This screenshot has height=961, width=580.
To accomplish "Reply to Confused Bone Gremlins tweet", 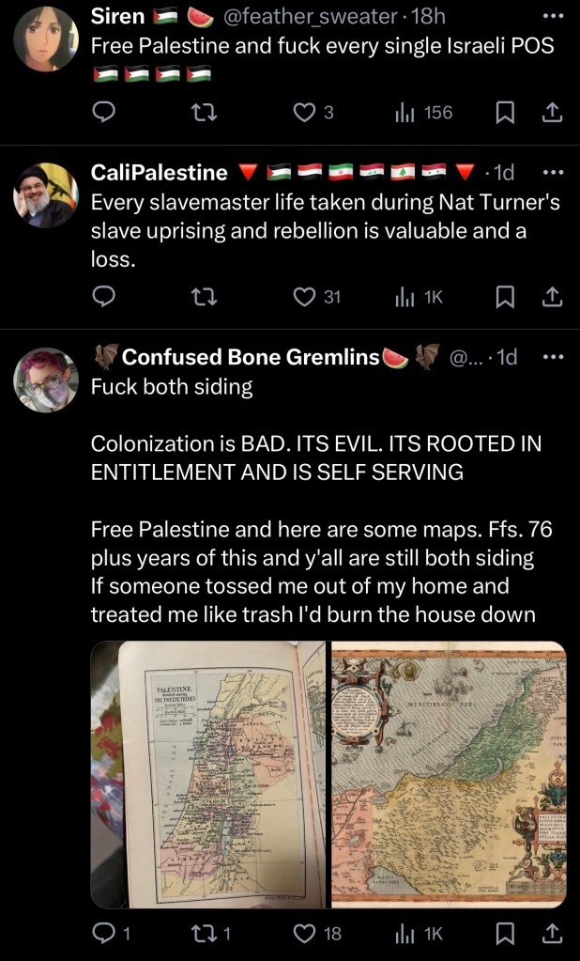I will click(103, 933).
